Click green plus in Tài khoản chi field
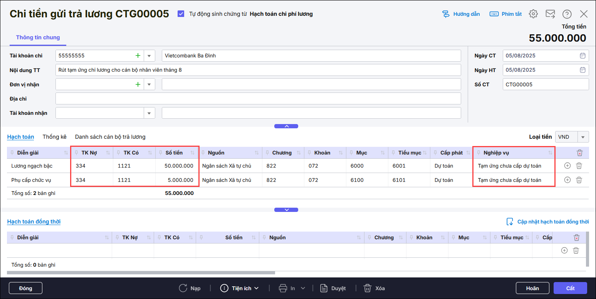This screenshot has width=596, height=299. [x=138, y=55]
